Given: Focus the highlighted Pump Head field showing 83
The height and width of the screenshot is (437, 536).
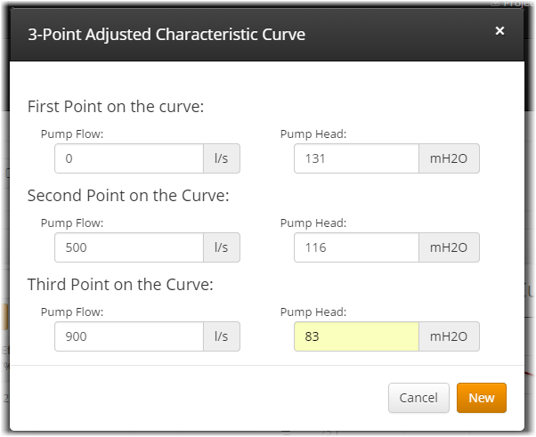Looking at the screenshot, I should click(x=356, y=336).
